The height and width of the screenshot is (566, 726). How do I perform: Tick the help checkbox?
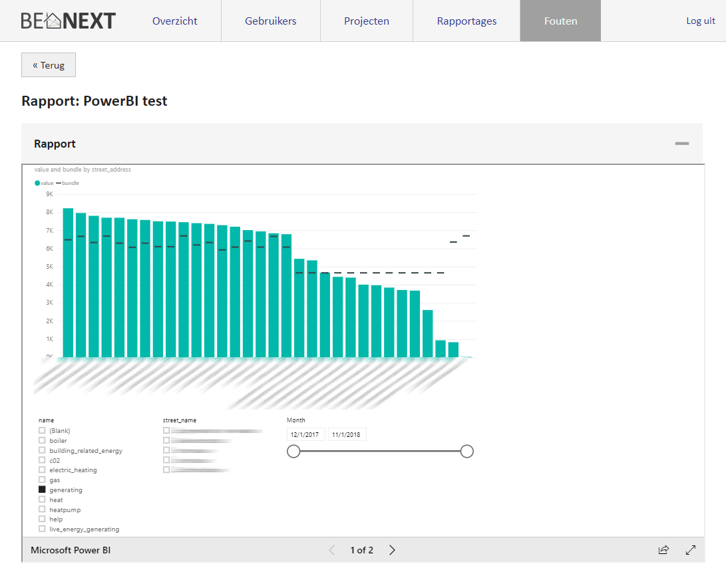coord(42,519)
